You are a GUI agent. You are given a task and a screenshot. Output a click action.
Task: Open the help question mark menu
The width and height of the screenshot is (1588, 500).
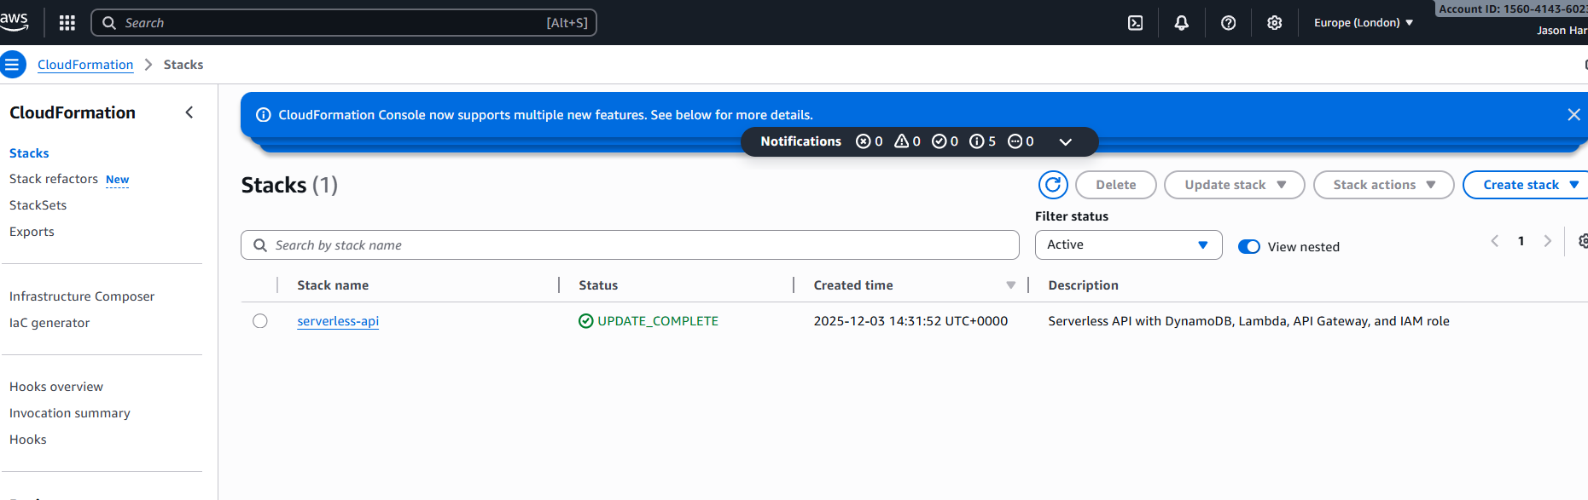click(x=1228, y=23)
